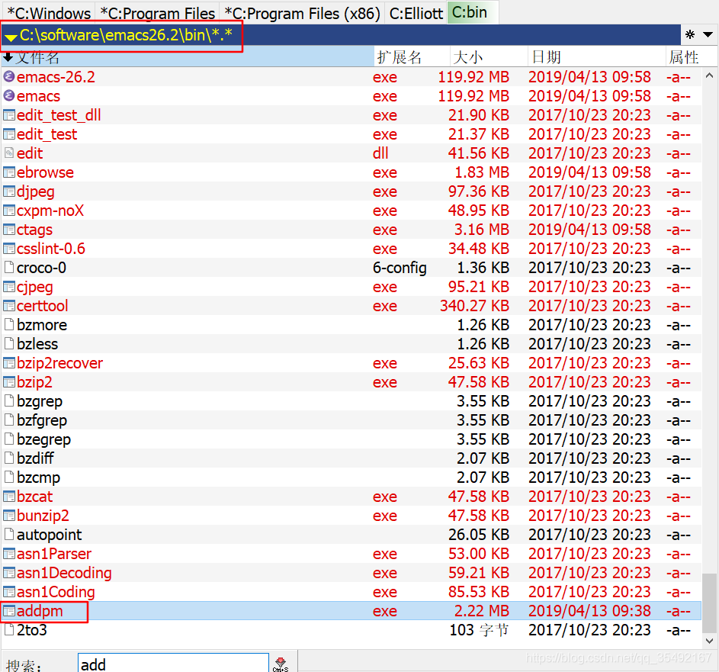The image size is (719, 672).
Task: Click the djpeg exe file icon
Action: (x=8, y=191)
